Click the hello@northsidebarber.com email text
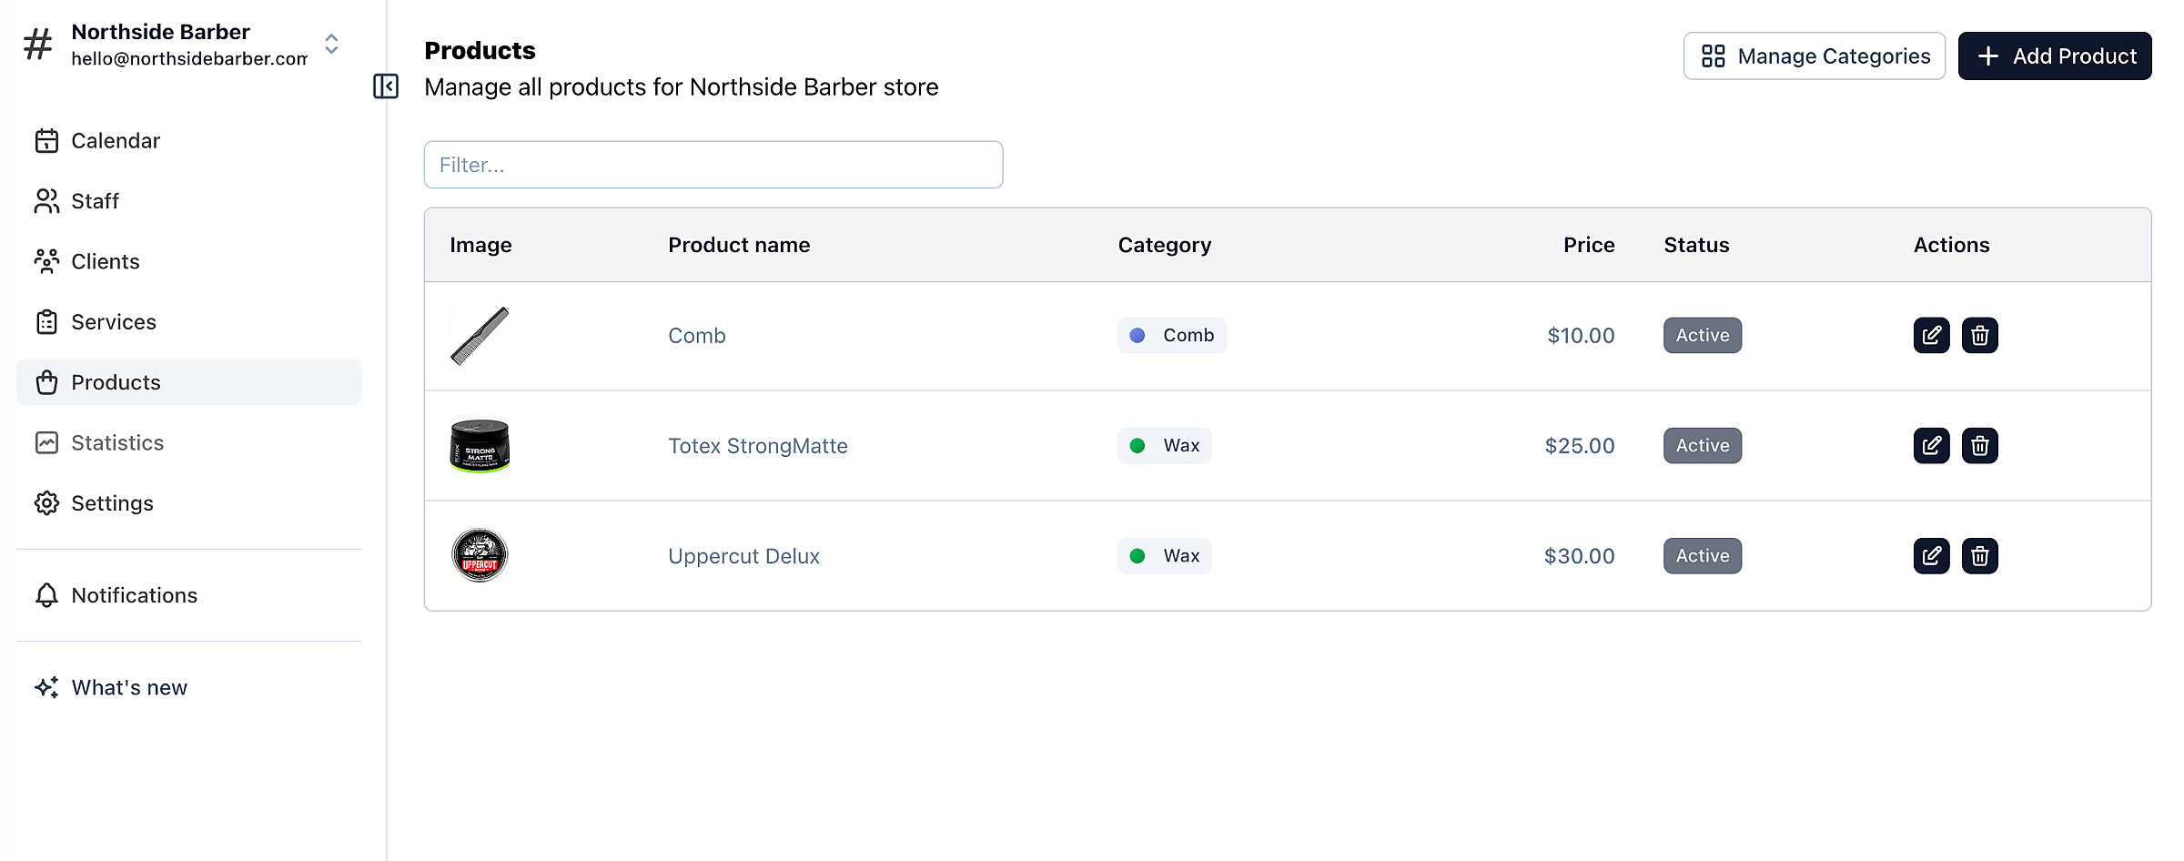Viewport: 2184px width, 861px height. [x=189, y=59]
